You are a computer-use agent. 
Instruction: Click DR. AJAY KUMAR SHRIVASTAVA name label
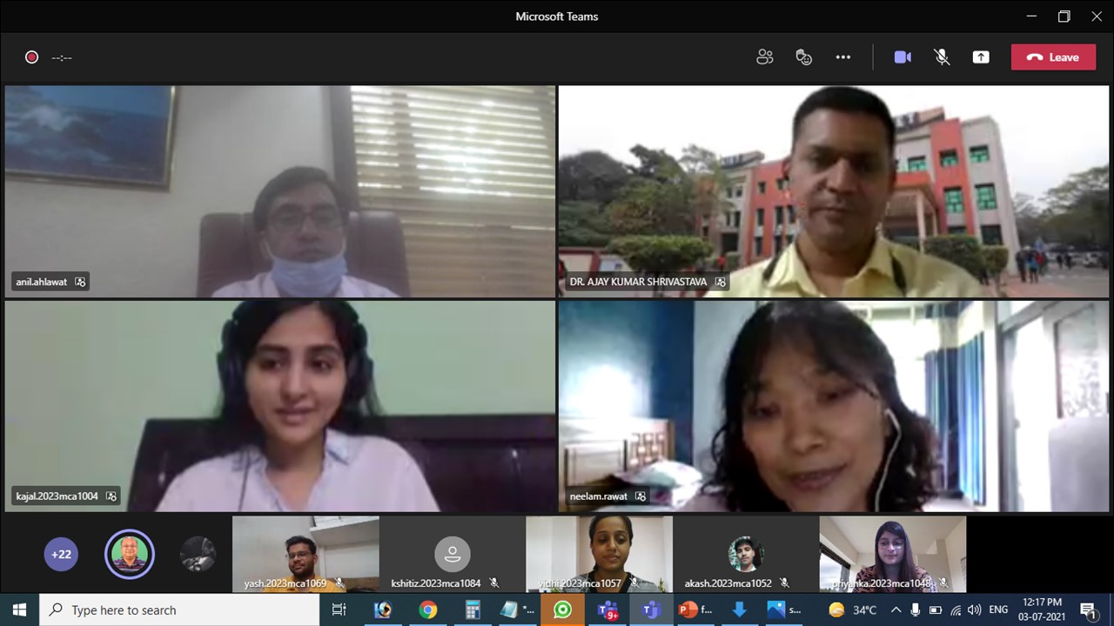point(638,282)
